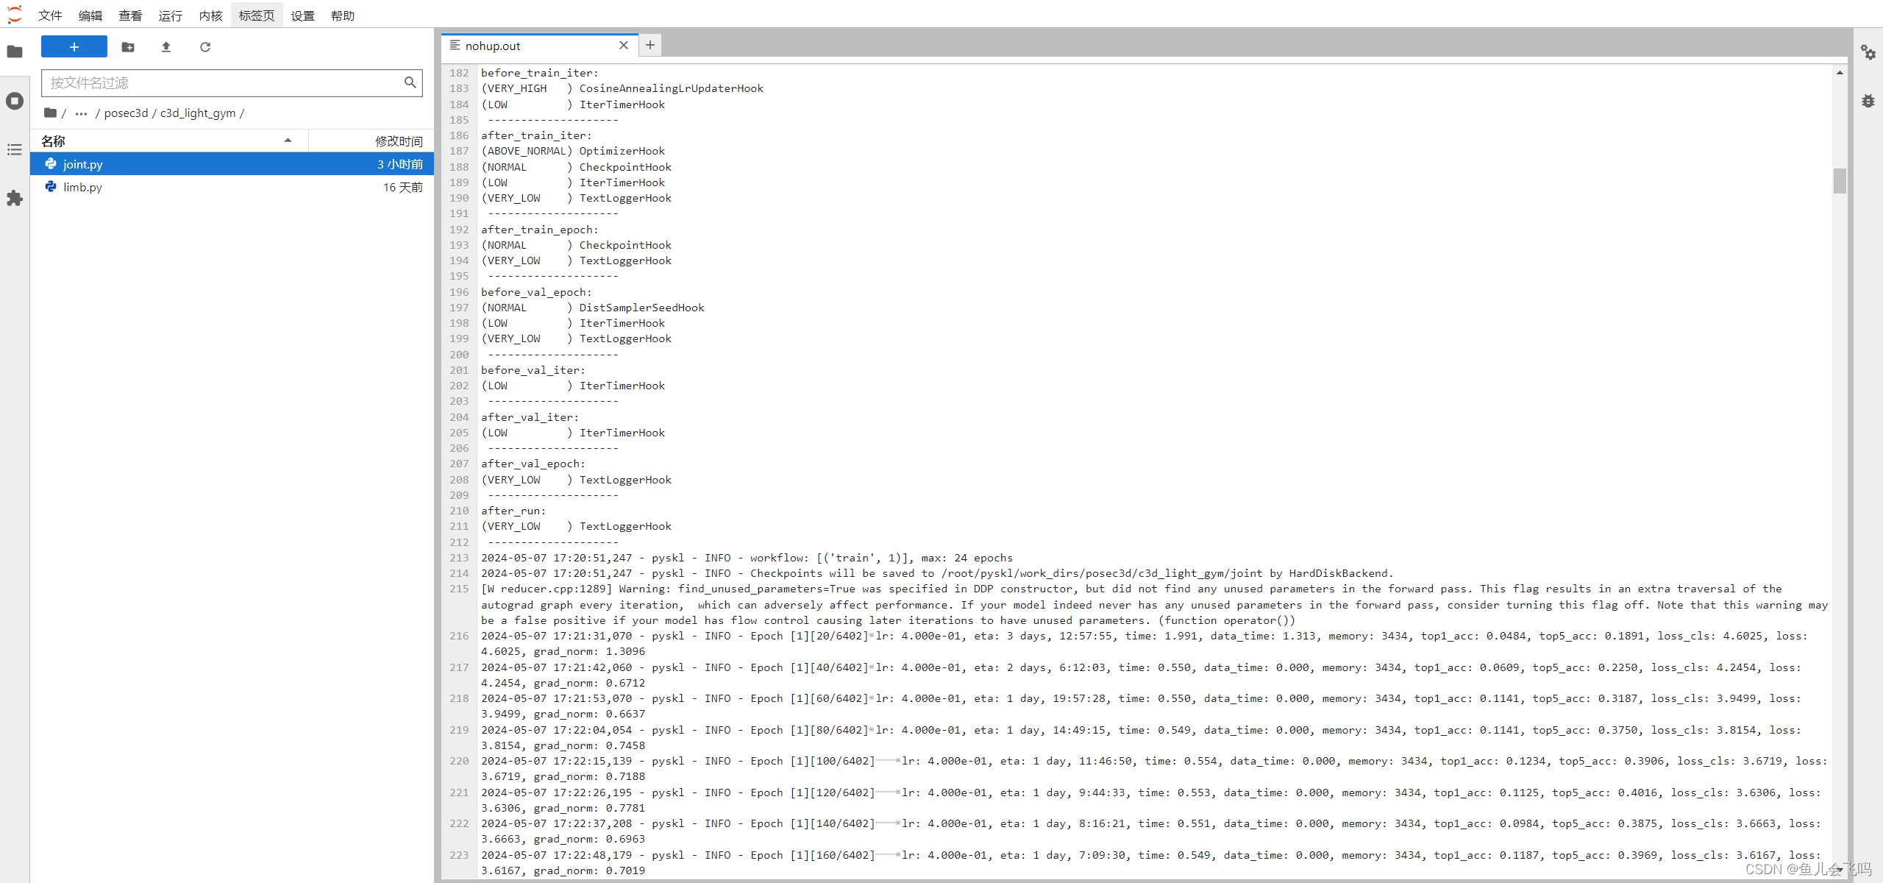Add a new tab next to nohup.out
The width and height of the screenshot is (1883, 883).
pos(649,45)
